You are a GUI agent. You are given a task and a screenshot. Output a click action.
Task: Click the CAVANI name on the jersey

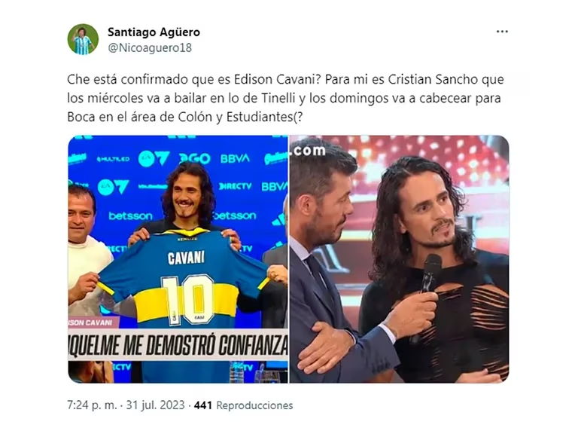(186, 258)
